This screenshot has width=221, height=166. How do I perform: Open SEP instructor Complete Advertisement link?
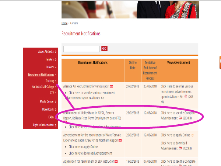pyautogui.click(x=178, y=163)
